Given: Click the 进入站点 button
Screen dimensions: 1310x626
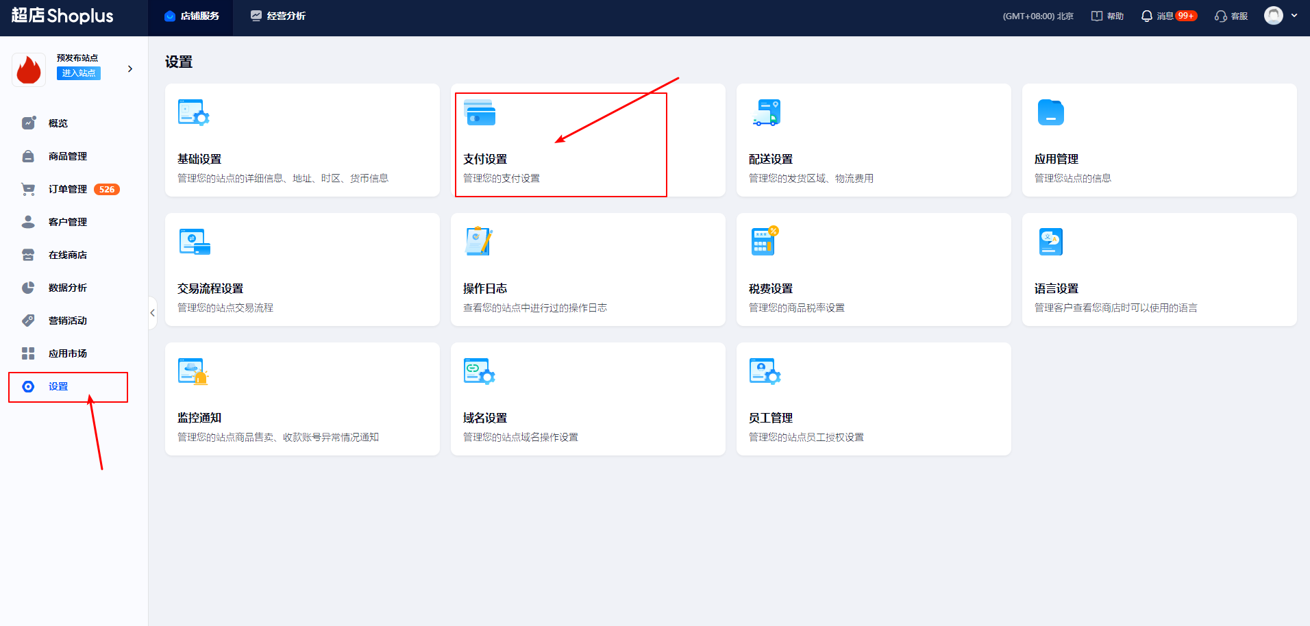Looking at the screenshot, I should tap(79, 73).
